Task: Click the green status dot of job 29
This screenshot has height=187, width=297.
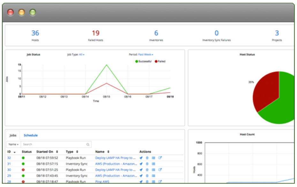Action: [x=23, y=176]
